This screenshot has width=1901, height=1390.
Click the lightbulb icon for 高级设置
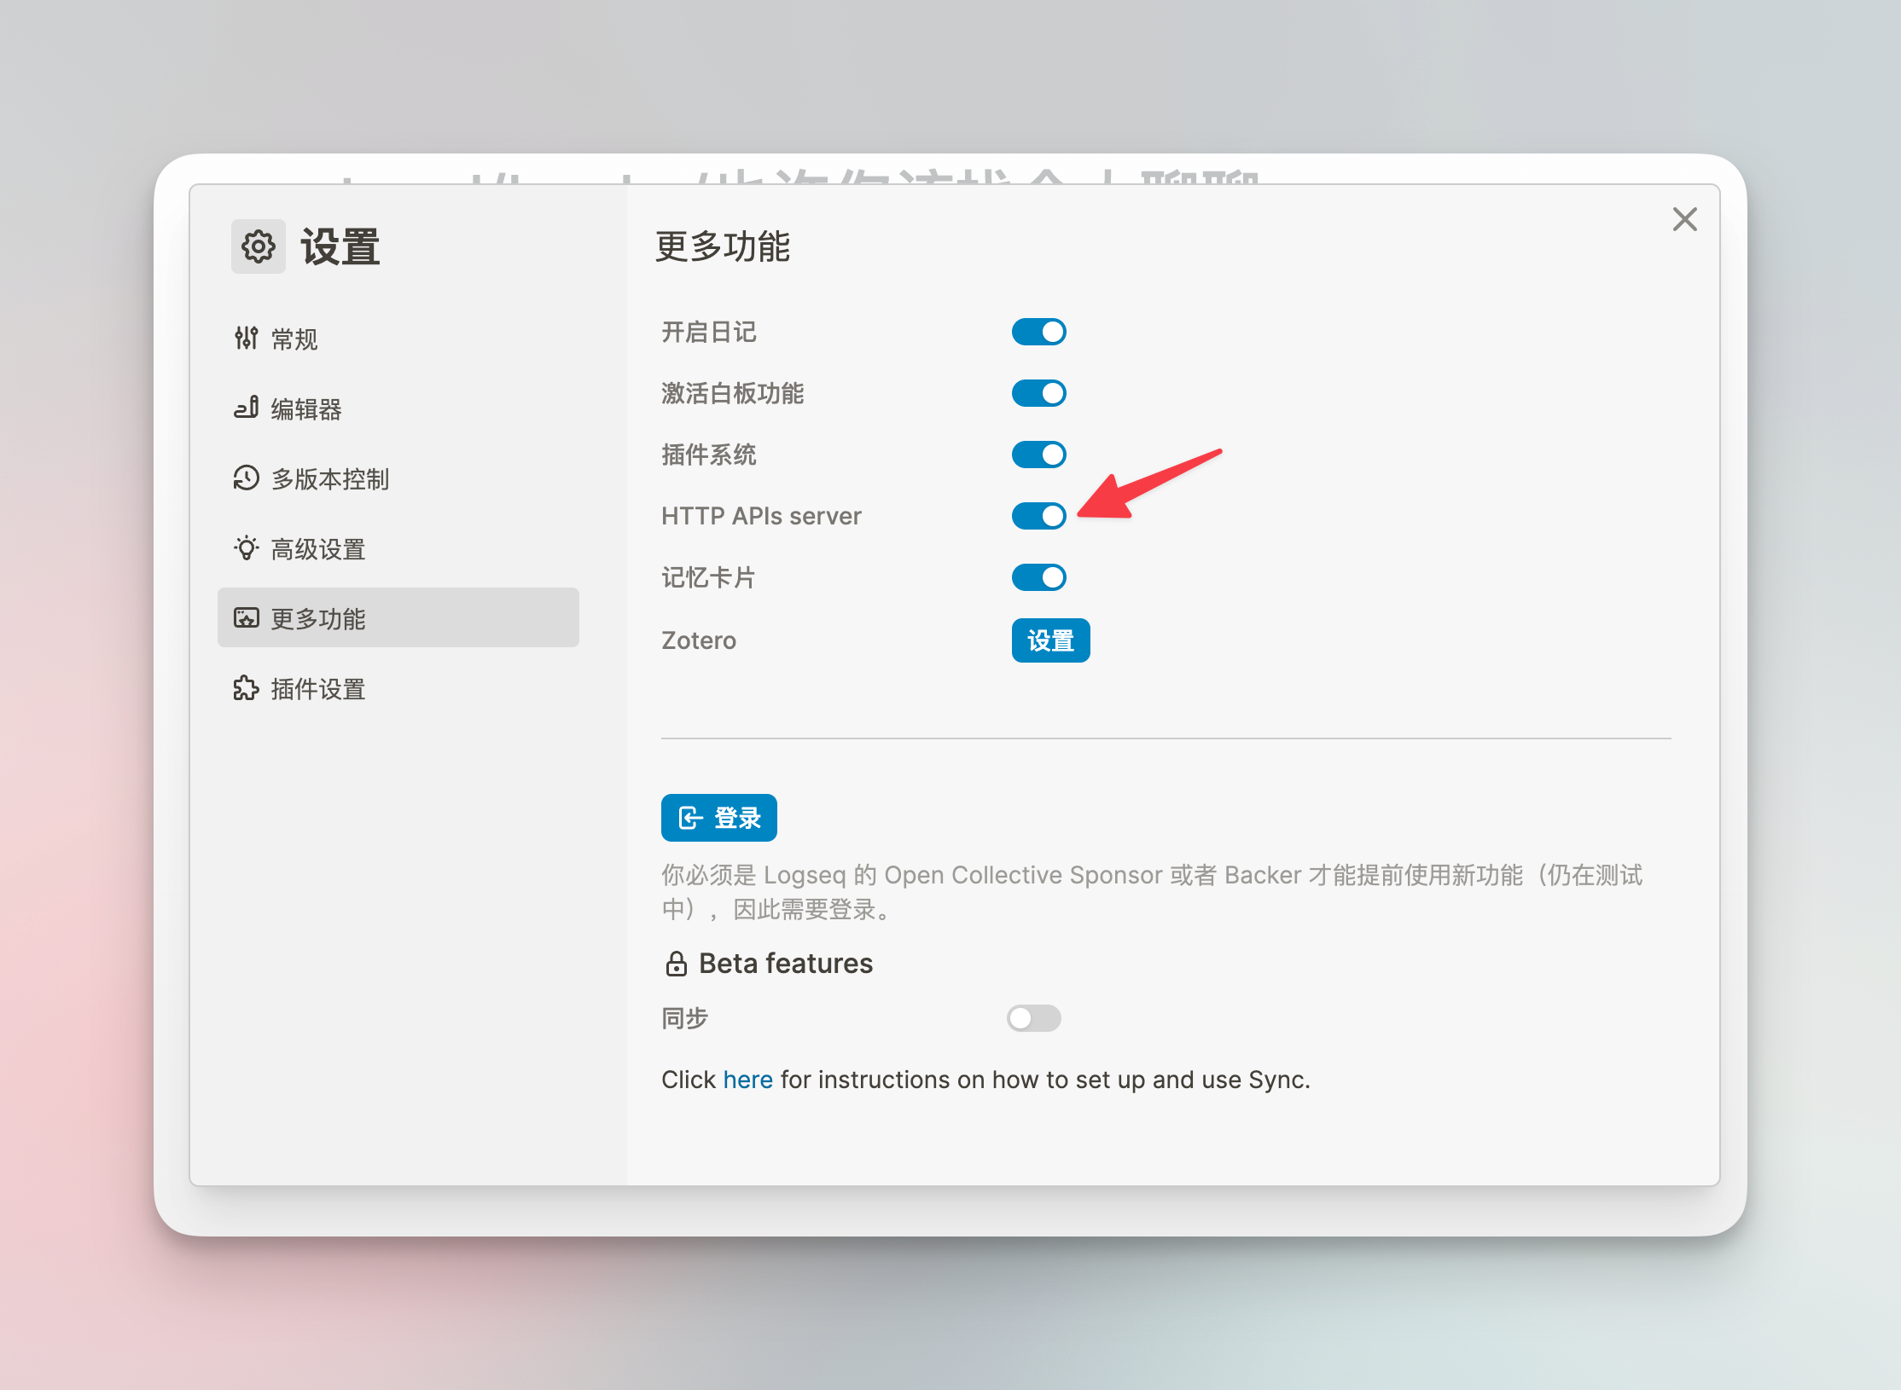point(246,548)
